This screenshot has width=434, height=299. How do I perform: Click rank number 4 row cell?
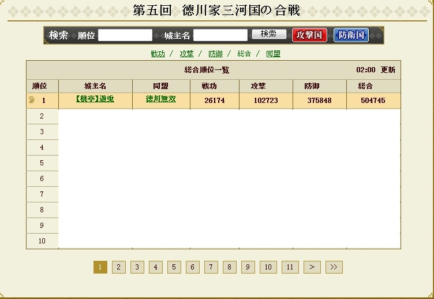(42, 147)
